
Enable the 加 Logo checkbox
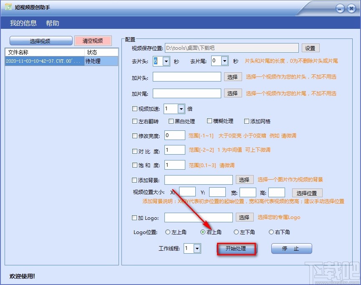pyautogui.click(x=134, y=218)
